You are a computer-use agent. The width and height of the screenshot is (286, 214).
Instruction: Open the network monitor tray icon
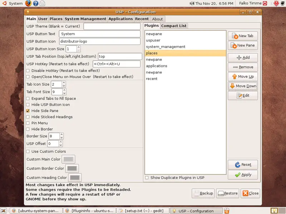[282, 3]
